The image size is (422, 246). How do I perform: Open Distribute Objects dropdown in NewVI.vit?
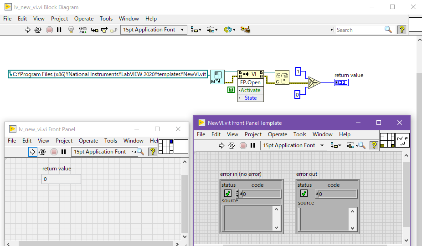(x=350, y=146)
